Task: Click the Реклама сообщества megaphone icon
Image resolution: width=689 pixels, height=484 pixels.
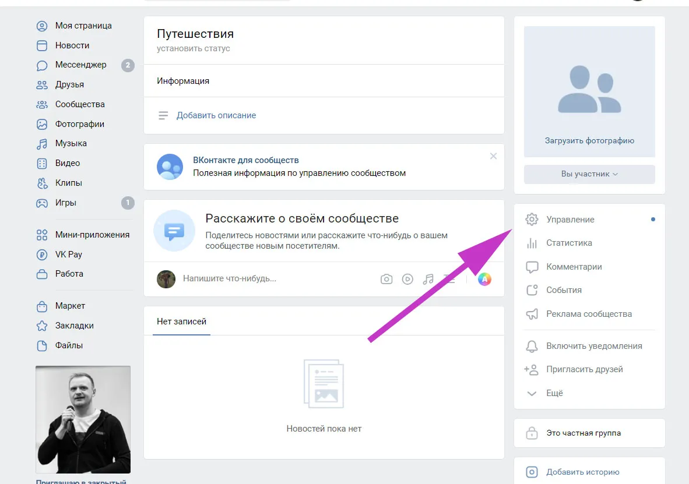Action: [532, 314]
